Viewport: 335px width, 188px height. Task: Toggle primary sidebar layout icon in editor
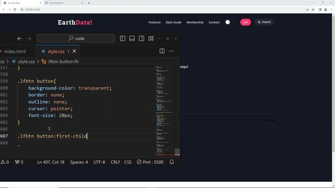coord(122,38)
